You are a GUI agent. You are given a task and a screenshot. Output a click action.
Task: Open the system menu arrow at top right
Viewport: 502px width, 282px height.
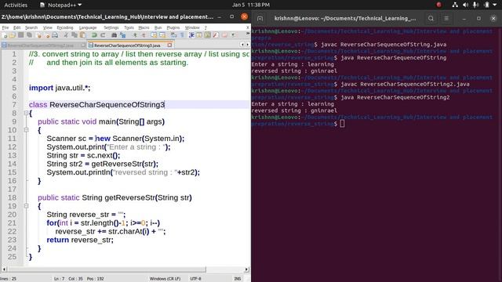495,5
